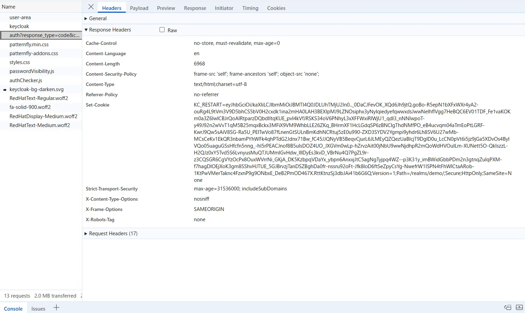Show the Timing tab

click(x=250, y=8)
